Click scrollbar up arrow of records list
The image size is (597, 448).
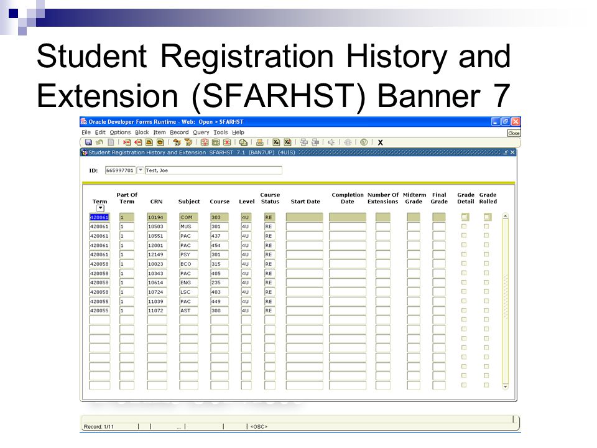(x=505, y=216)
